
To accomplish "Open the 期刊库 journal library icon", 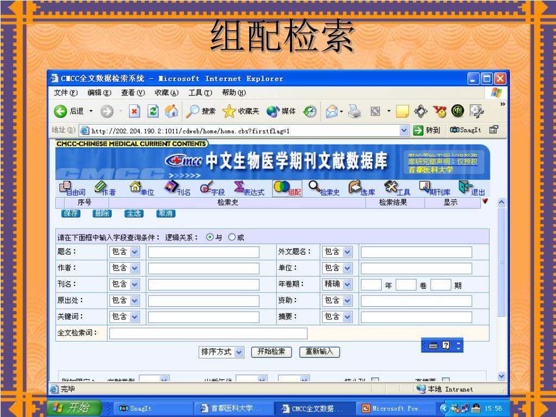I will click(435, 188).
